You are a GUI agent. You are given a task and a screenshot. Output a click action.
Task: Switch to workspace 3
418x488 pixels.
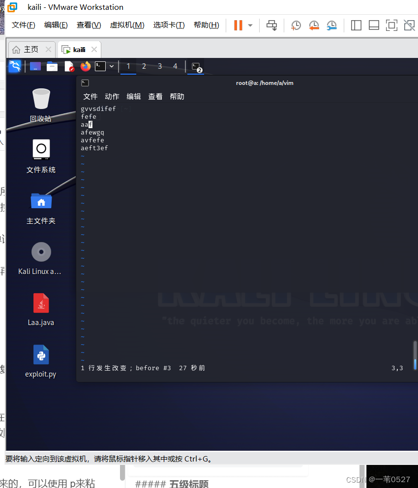click(x=160, y=66)
